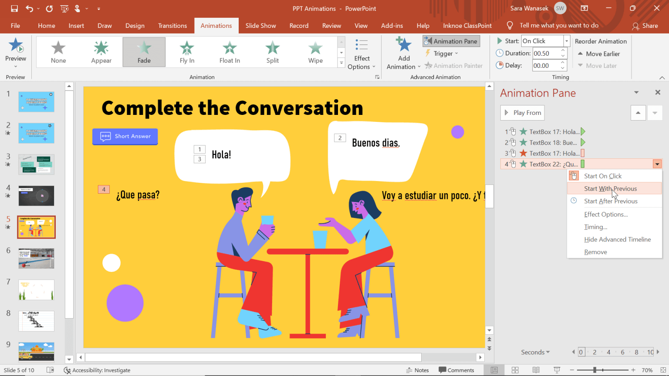Image resolution: width=669 pixels, height=376 pixels.
Task: Switch to Slide Sorter view
Action: pos(515,369)
